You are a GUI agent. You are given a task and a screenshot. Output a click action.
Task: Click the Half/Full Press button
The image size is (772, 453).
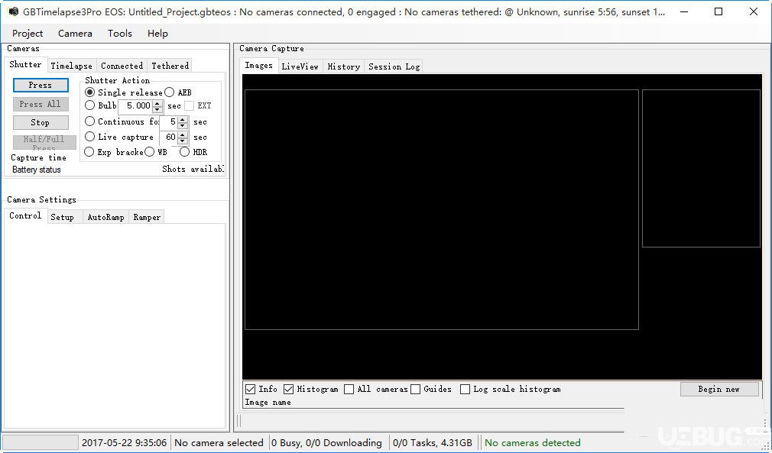click(x=44, y=142)
